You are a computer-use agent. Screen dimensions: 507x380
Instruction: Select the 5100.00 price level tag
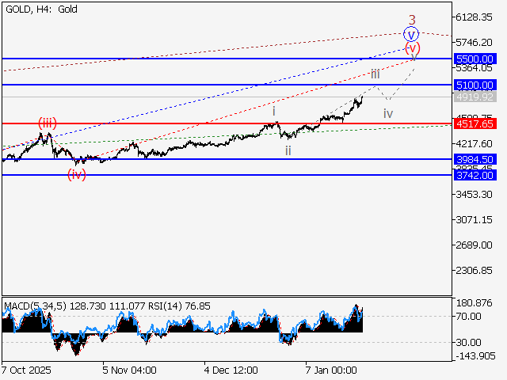click(475, 85)
